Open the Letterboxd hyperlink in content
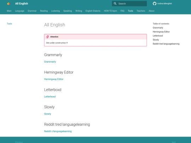This screenshot has height=143, width=191. point(50,96)
